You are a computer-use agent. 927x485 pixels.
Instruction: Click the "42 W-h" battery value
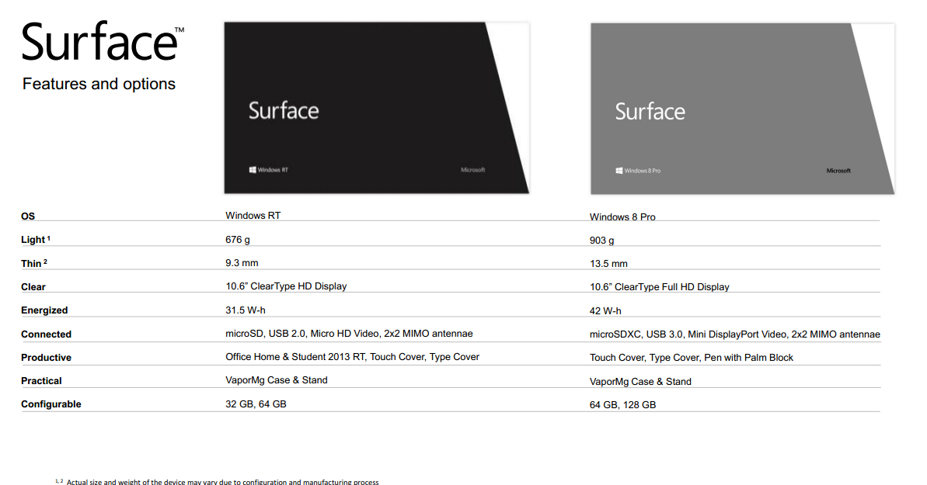[605, 310]
